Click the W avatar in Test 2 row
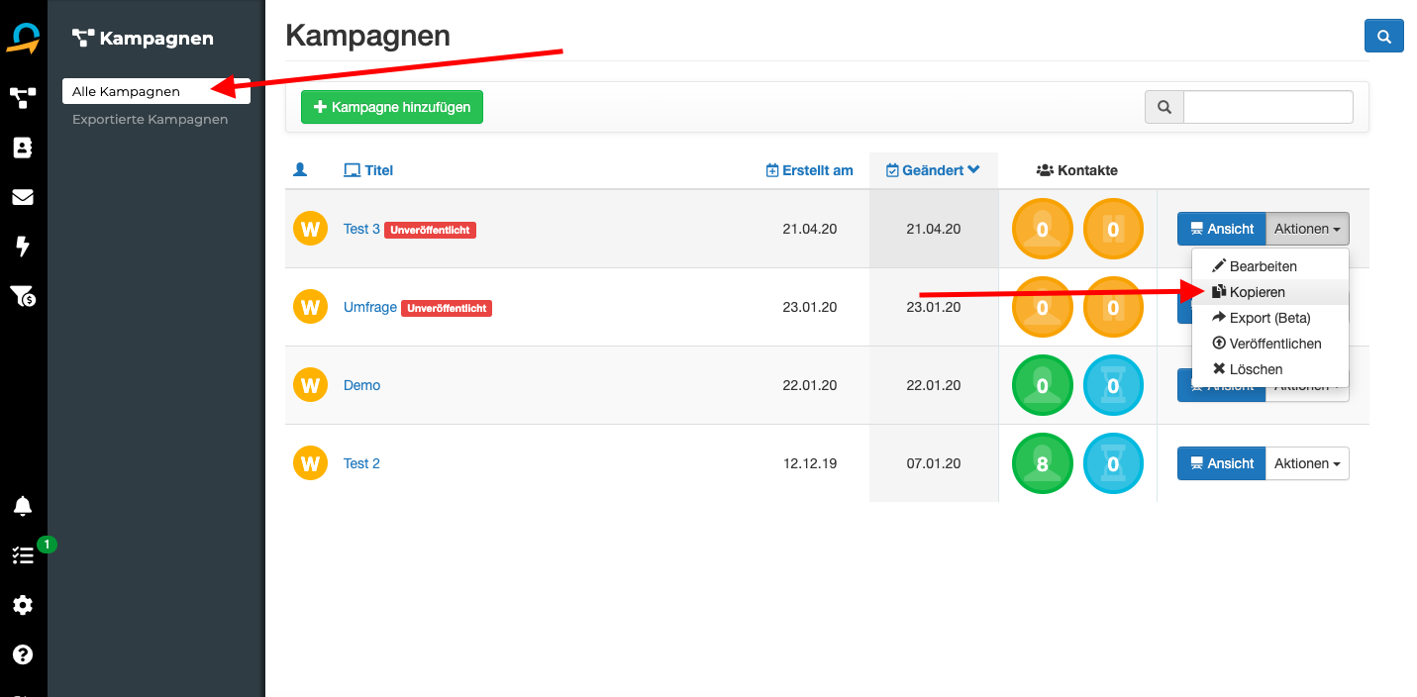Screen dimensions: 1417x697 pos(310,463)
